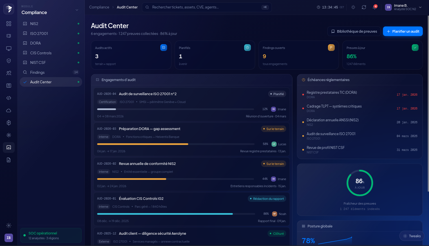Open the Évaluation CIS Controls IG2 engagement
429x246 pixels.
click(192, 209)
